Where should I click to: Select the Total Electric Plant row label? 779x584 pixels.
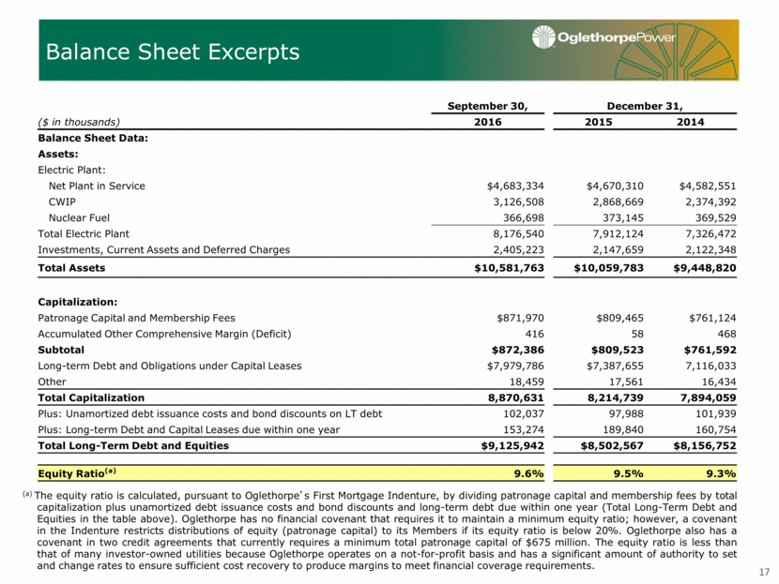(x=84, y=233)
